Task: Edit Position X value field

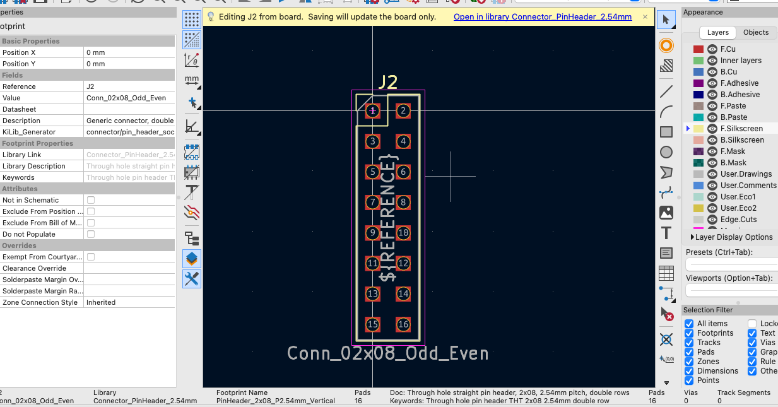Action: pos(129,52)
